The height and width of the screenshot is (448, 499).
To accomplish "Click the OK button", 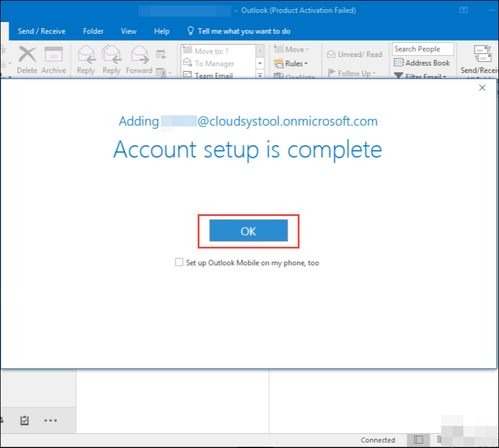I will 248,231.
